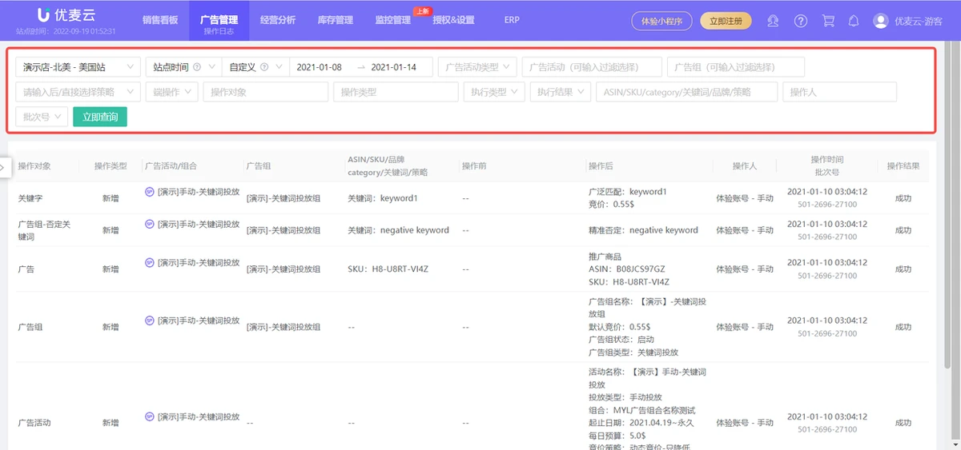Click the green 立即查询 button
Screen dimensions: 961x450
100,117
